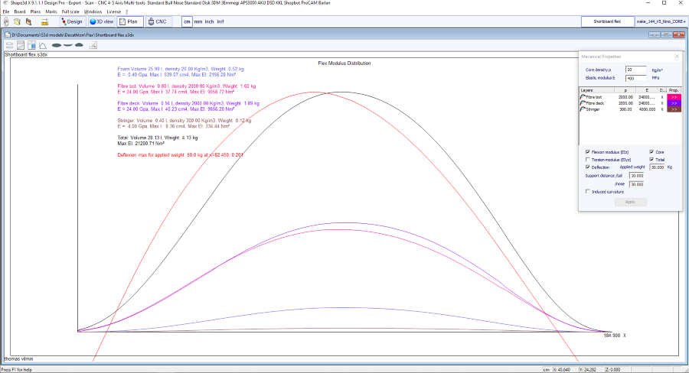Screen dimensions: 689x373
Task: Open the CNC mode
Action: point(156,21)
